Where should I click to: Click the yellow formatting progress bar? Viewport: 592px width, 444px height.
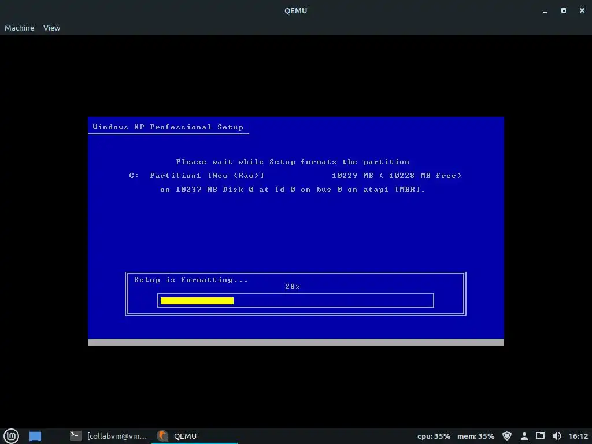click(197, 301)
